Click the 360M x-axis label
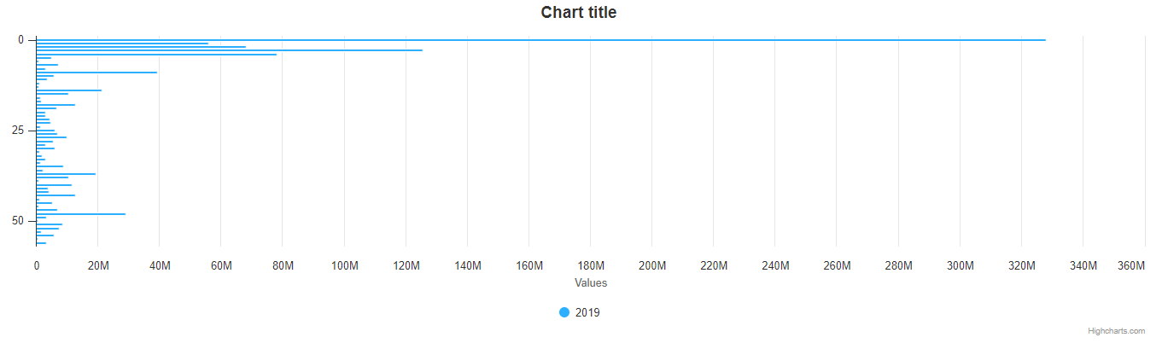This screenshot has width=1168, height=343. tap(1130, 266)
